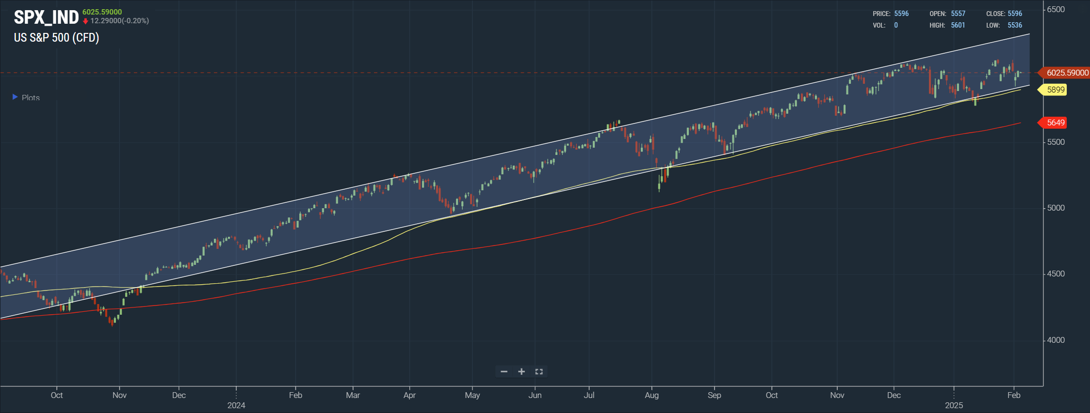Click the 5500 price axis label
Image resolution: width=1090 pixels, height=413 pixels.
(x=1056, y=142)
